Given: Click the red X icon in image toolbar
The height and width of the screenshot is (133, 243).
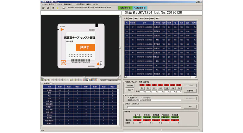Looking at the screenshot, I should click(x=83, y=80).
